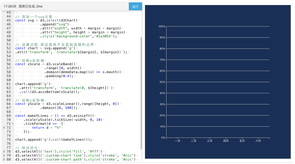Click the comment 设置边距 on line 51
The height and width of the screenshot is (164, 295).
pos(30,45)
